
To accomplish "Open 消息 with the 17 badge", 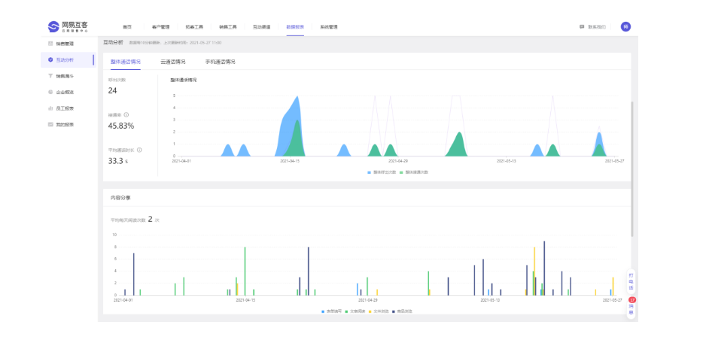I will click(x=631, y=308).
